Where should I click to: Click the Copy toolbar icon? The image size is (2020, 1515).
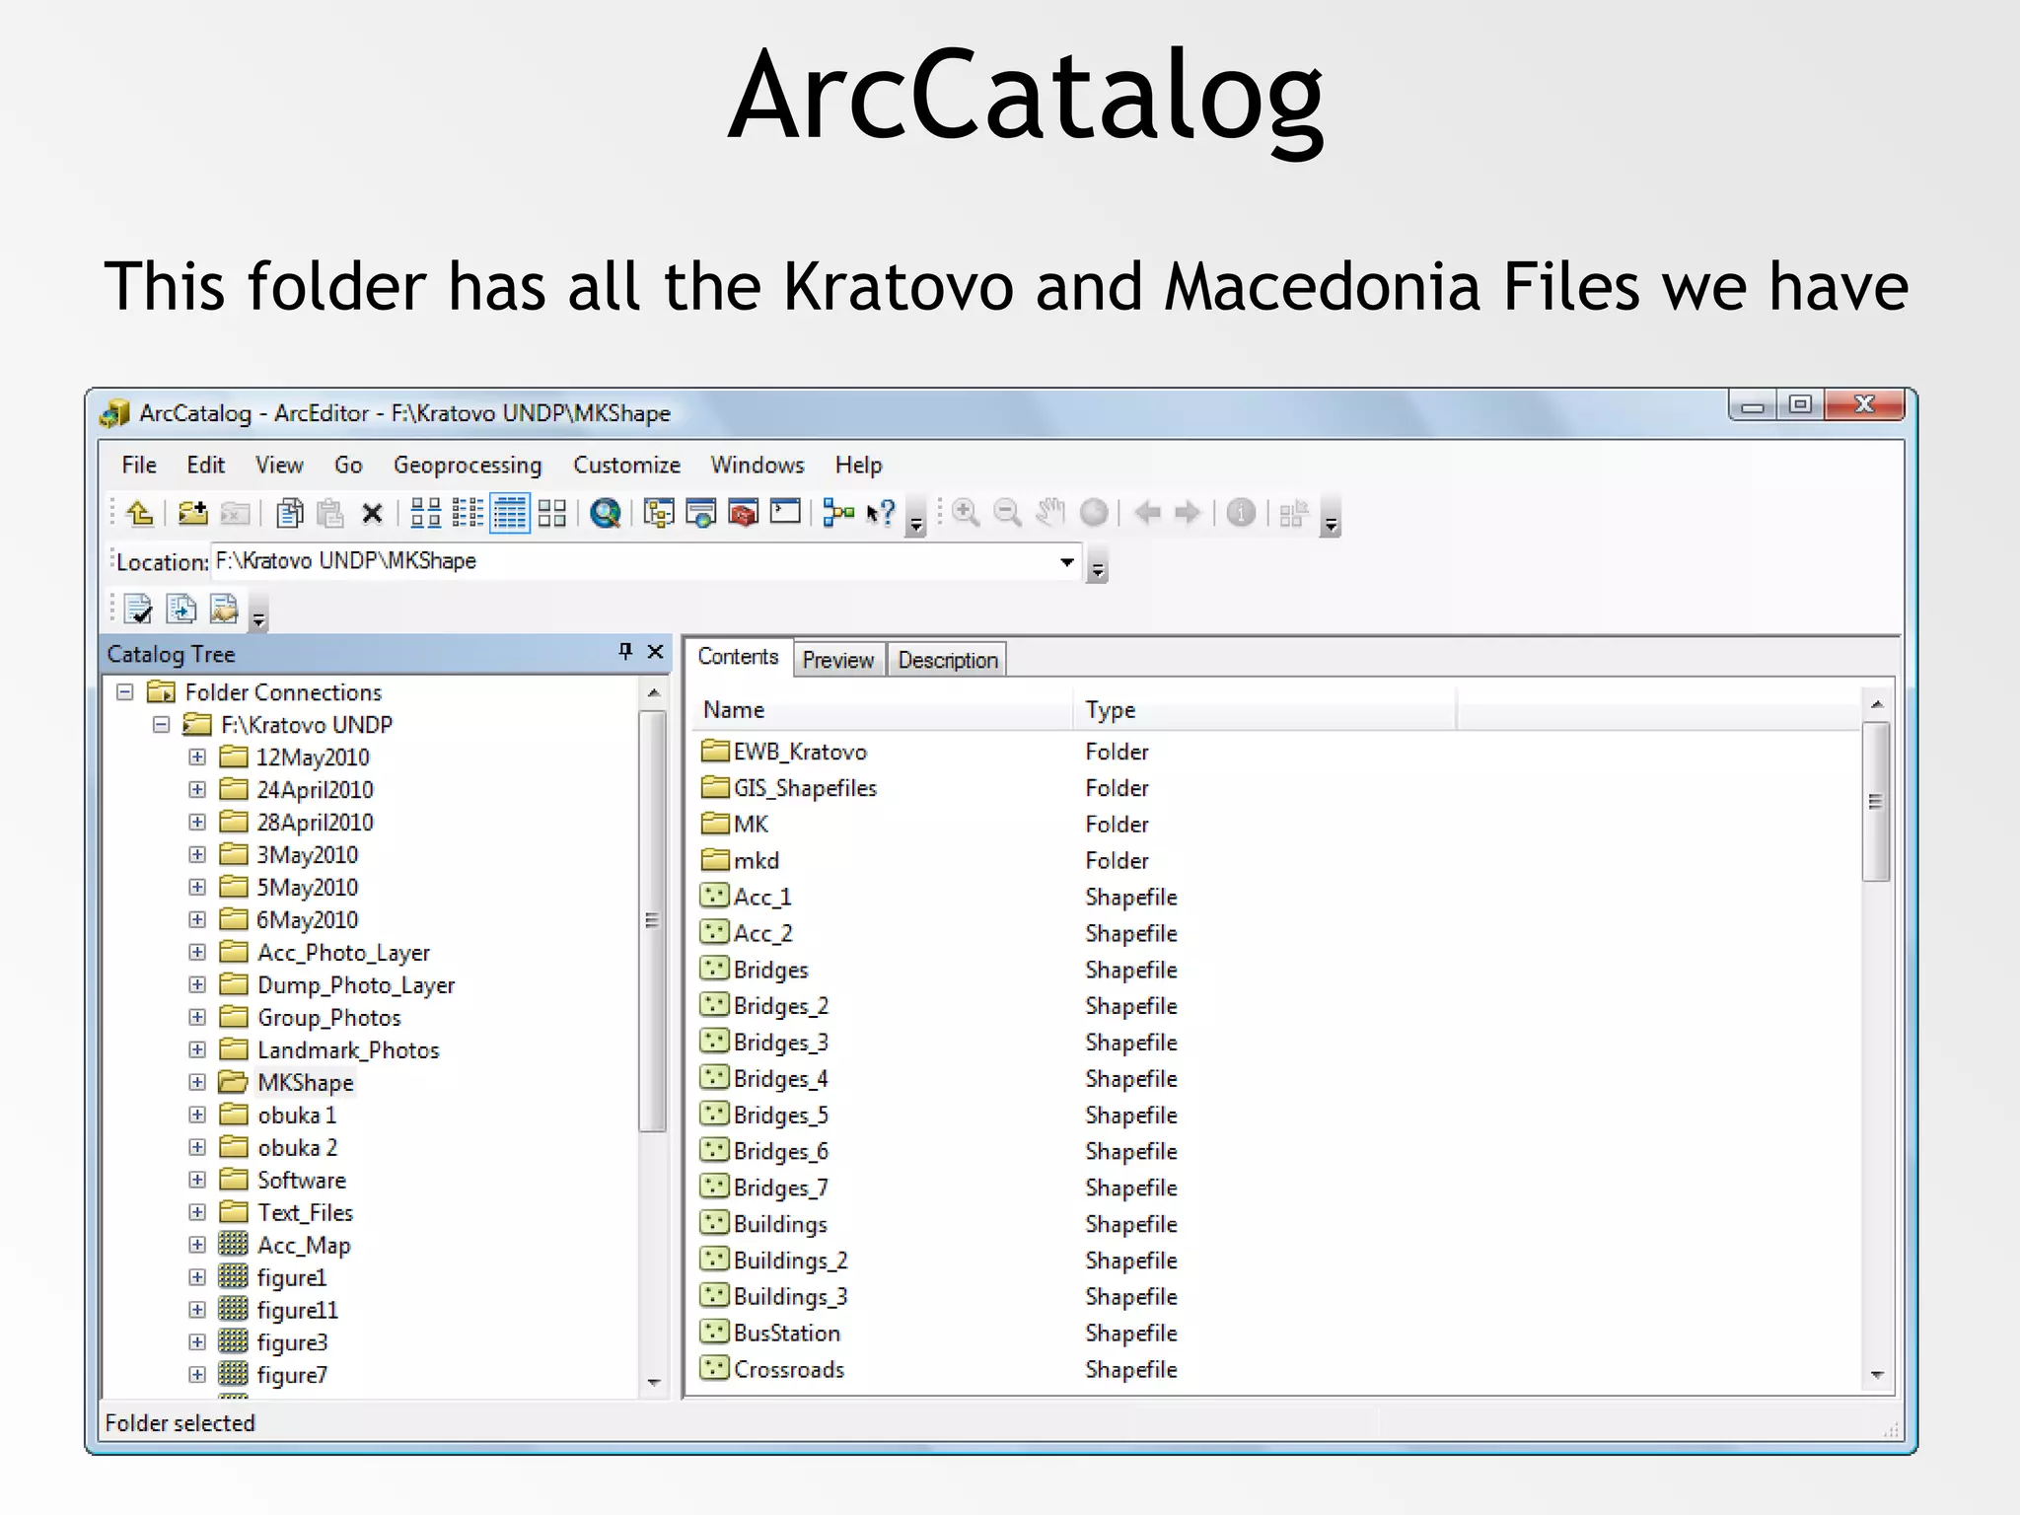coord(289,513)
